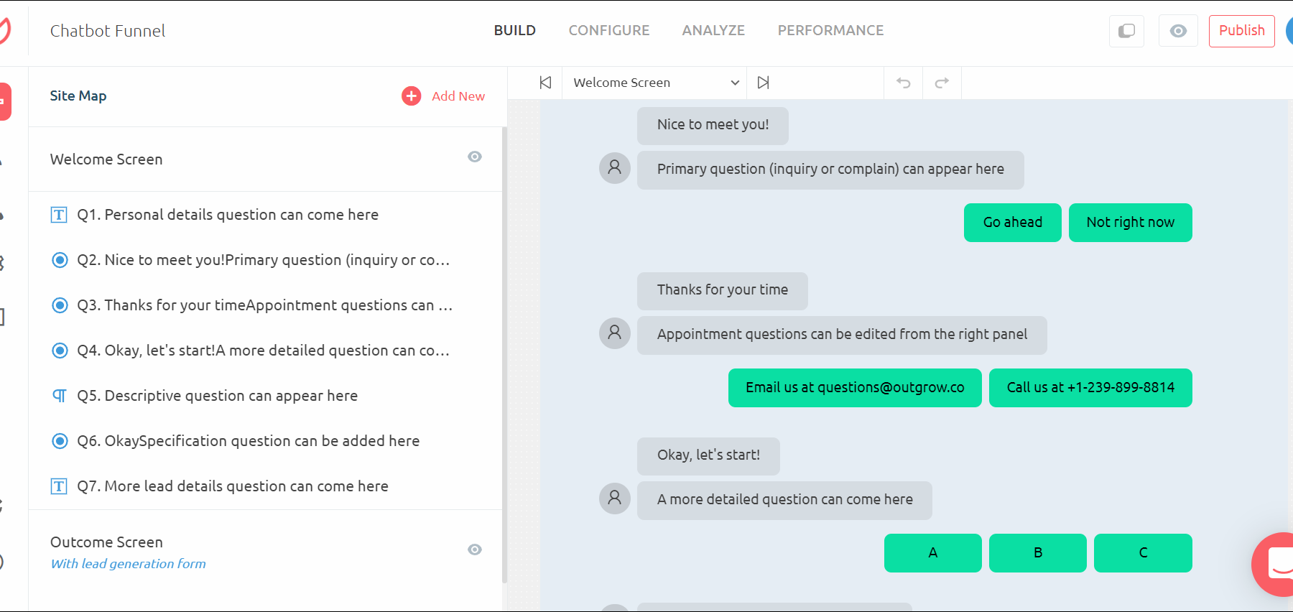Toggle Welcome Screen visibility eye
1293x612 pixels.
tap(475, 157)
